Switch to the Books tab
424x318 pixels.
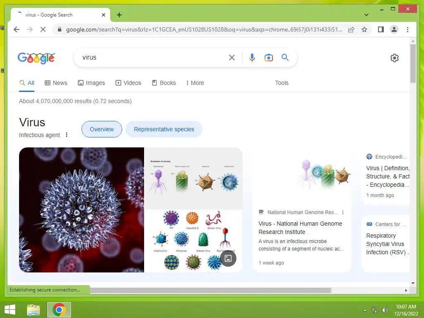[x=164, y=83]
